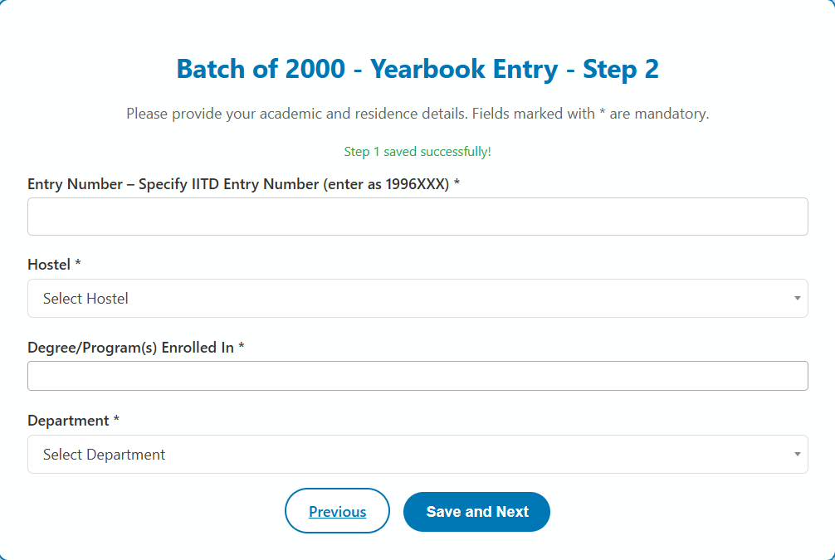The image size is (835, 560).
Task: Click the Entry Number field label
Action: coord(238,184)
